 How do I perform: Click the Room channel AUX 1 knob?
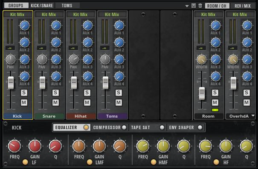tap(215, 25)
